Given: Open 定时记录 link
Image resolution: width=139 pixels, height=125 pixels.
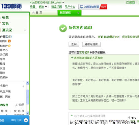Looking at the screenshot, I should (x=84, y=52).
